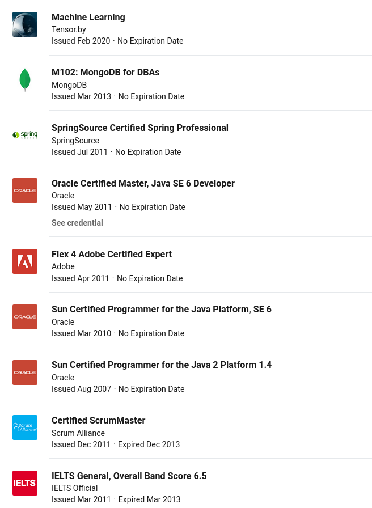Click the Issued Feb 2020 date line
This screenshot has height=508, width=372.
pyautogui.click(x=117, y=41)
